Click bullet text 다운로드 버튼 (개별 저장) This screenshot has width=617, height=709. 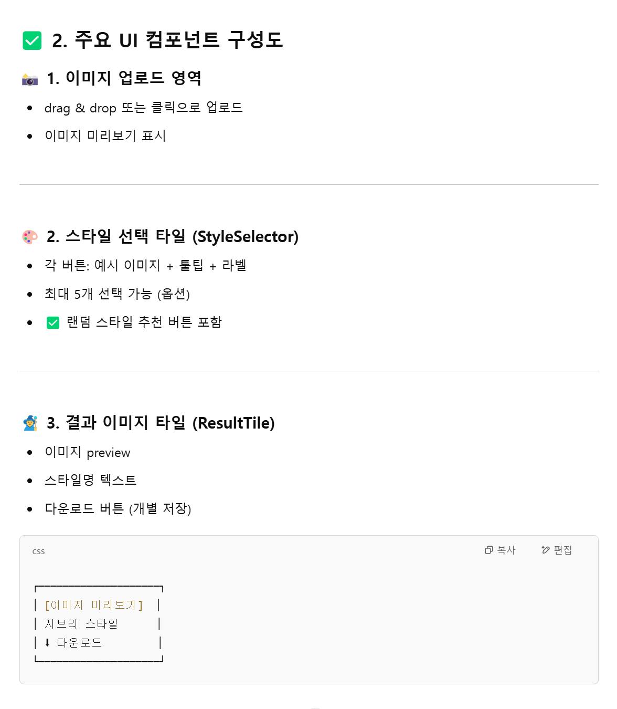(118, 508)
